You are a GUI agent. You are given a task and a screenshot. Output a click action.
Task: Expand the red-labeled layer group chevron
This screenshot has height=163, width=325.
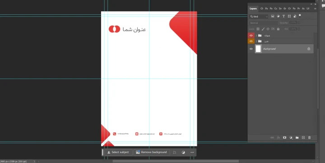click(x=256, y=35)
